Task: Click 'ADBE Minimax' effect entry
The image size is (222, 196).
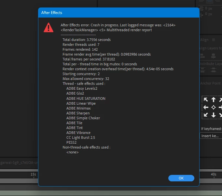Action: 78,108
